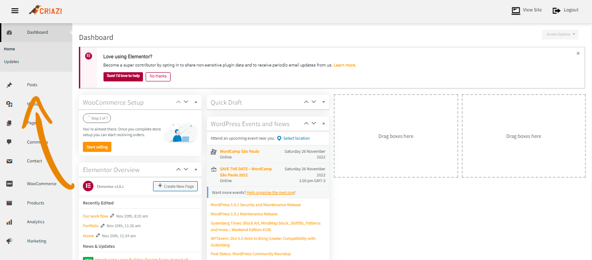
Task: Click the Create New Page button
Action: (175, 186)
